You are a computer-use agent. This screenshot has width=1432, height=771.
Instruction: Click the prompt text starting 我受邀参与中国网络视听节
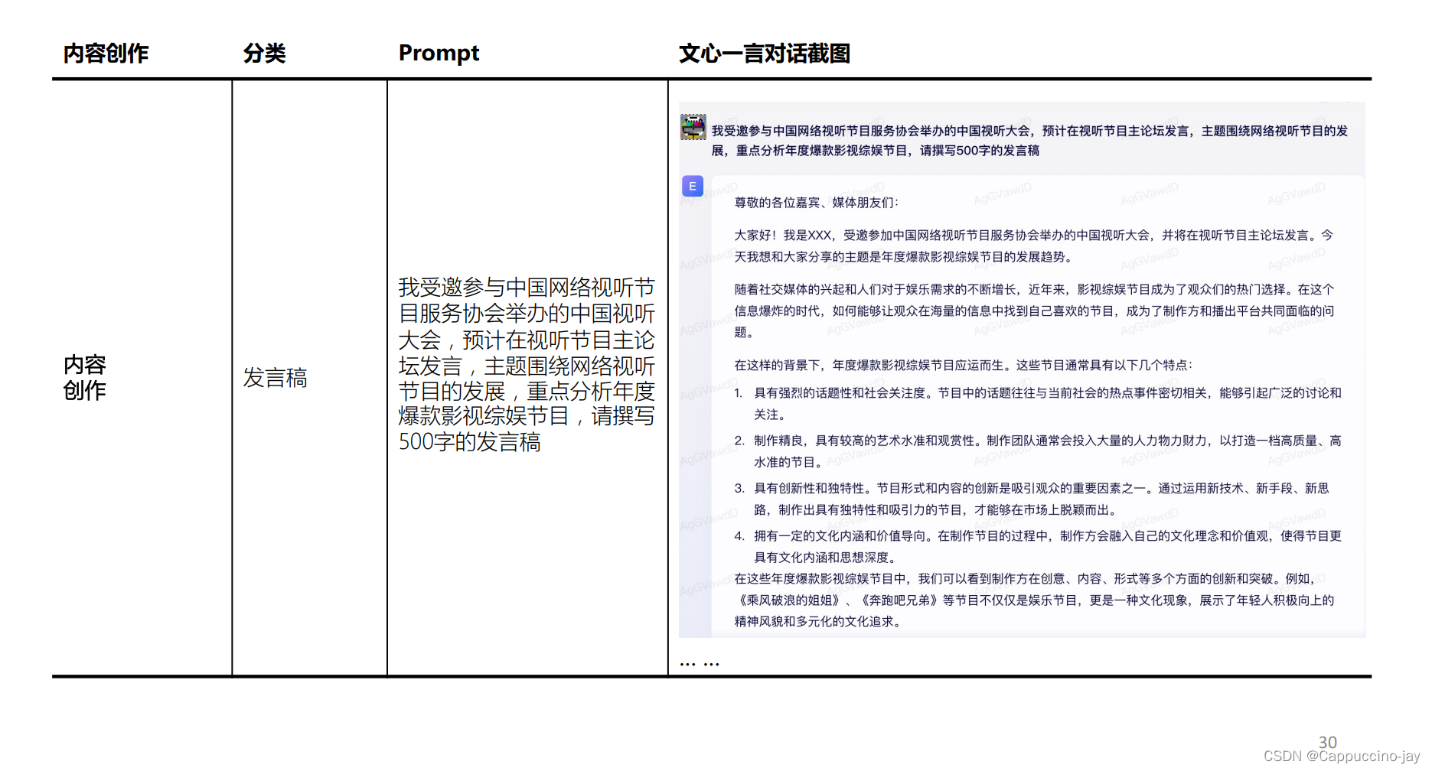click(527, 365)
